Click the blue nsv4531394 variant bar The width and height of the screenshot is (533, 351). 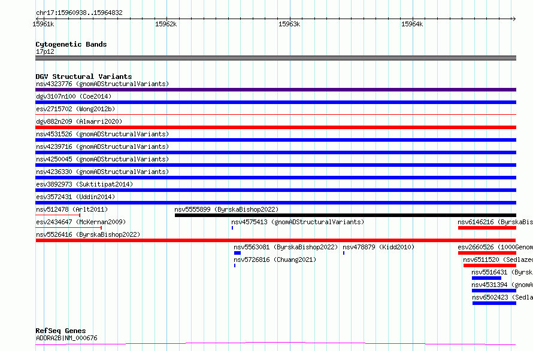click(494, 291)
